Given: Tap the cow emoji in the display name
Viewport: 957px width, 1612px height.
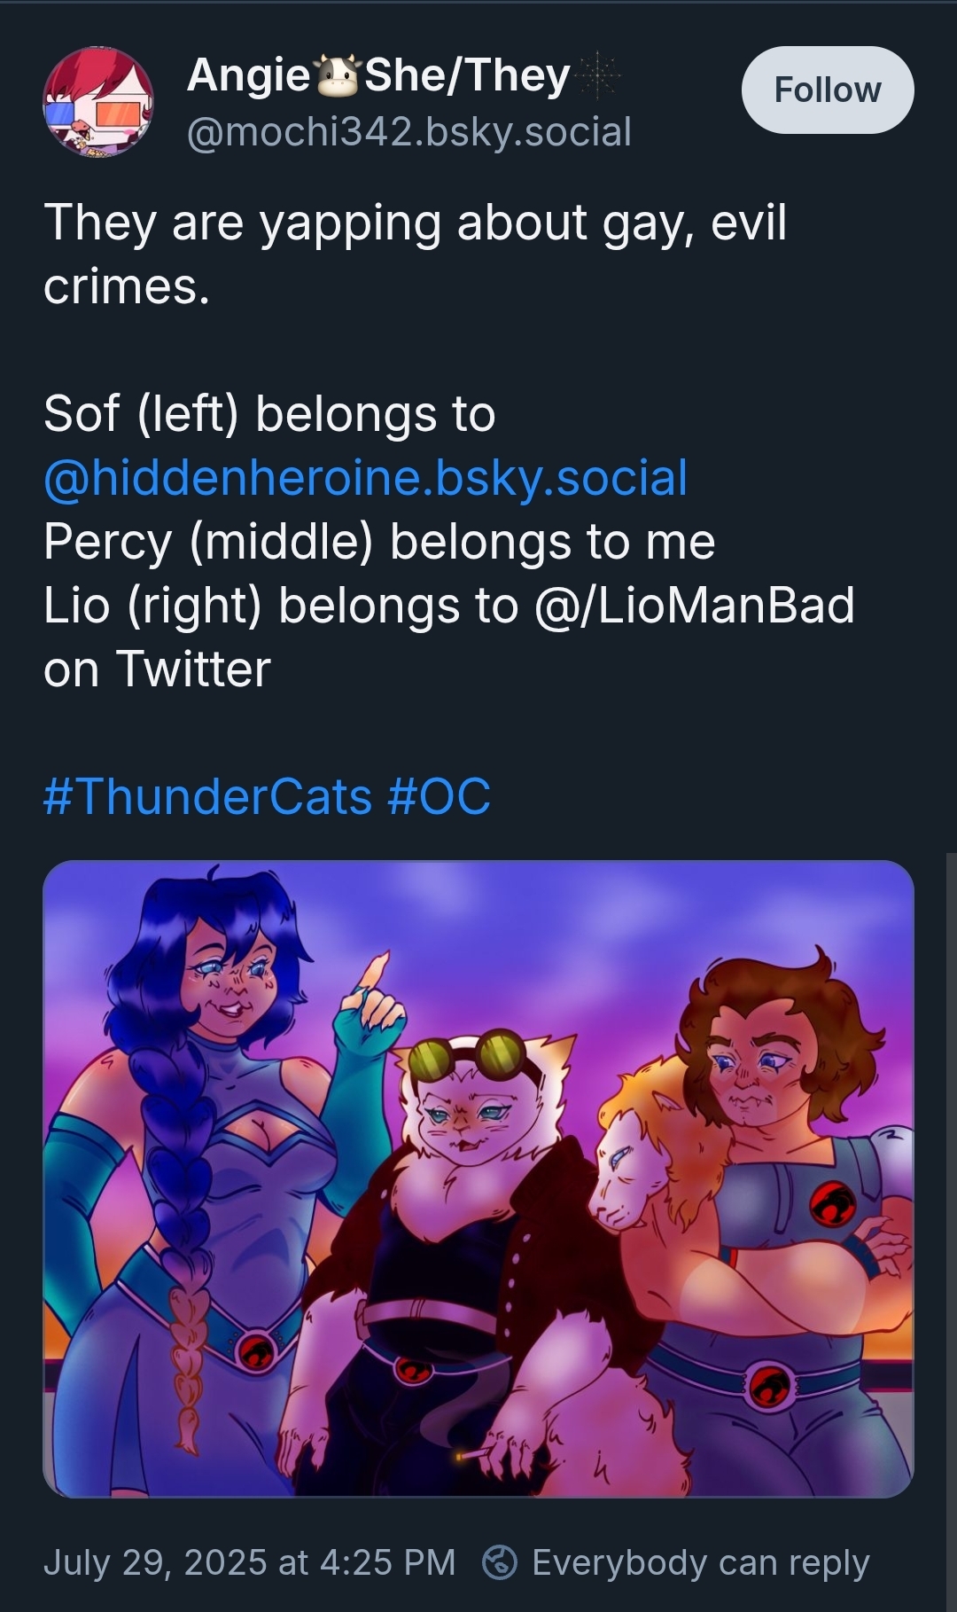Looking at the screenshot, I should tap(336, 76).
